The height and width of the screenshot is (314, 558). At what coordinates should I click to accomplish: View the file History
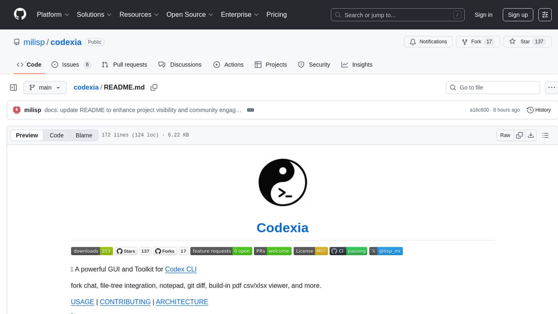539,110
